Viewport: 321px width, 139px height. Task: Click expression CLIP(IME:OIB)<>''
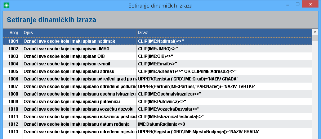156,56
